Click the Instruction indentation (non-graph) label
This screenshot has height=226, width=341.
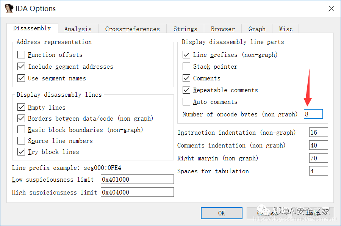236,133
